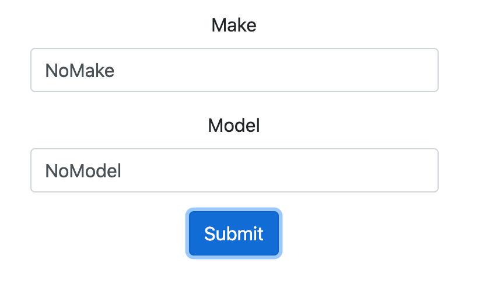The width and height of the screenshot is (483, 287).
Task: Click the empty area of the Make field
Action: pos(277,70)
